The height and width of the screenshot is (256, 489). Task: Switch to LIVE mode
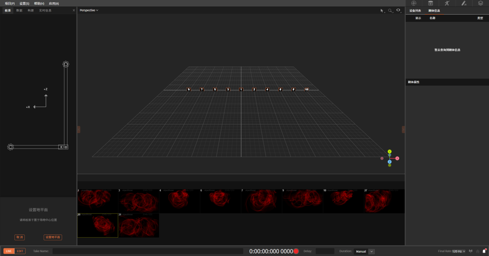(9, 251)
